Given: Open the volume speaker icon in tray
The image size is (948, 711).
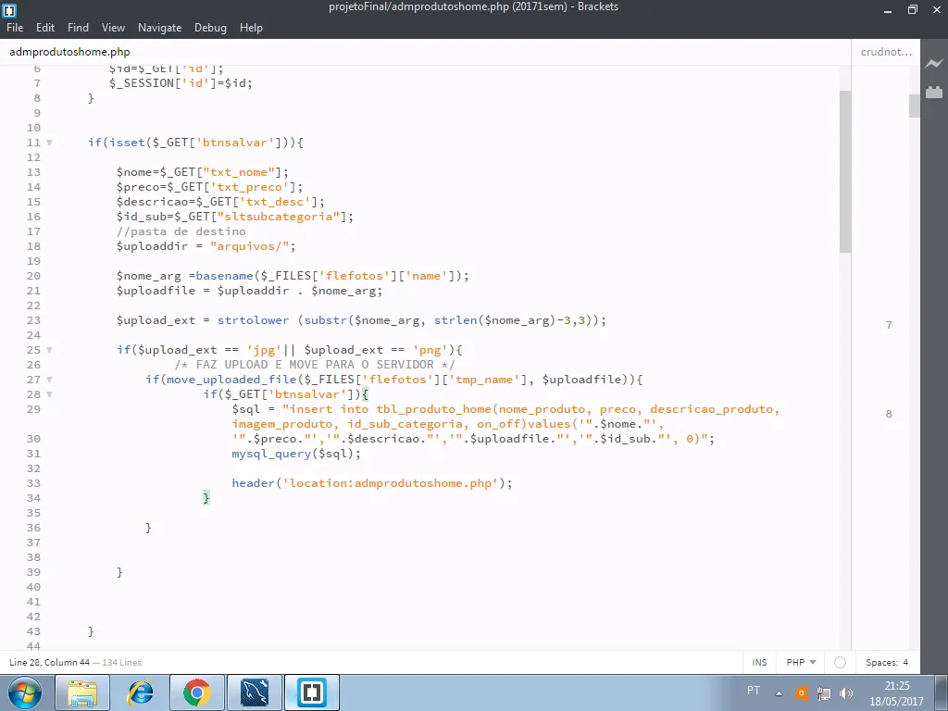Looking at the screenshot, I should pyautogui.click(x=846, y=692).
